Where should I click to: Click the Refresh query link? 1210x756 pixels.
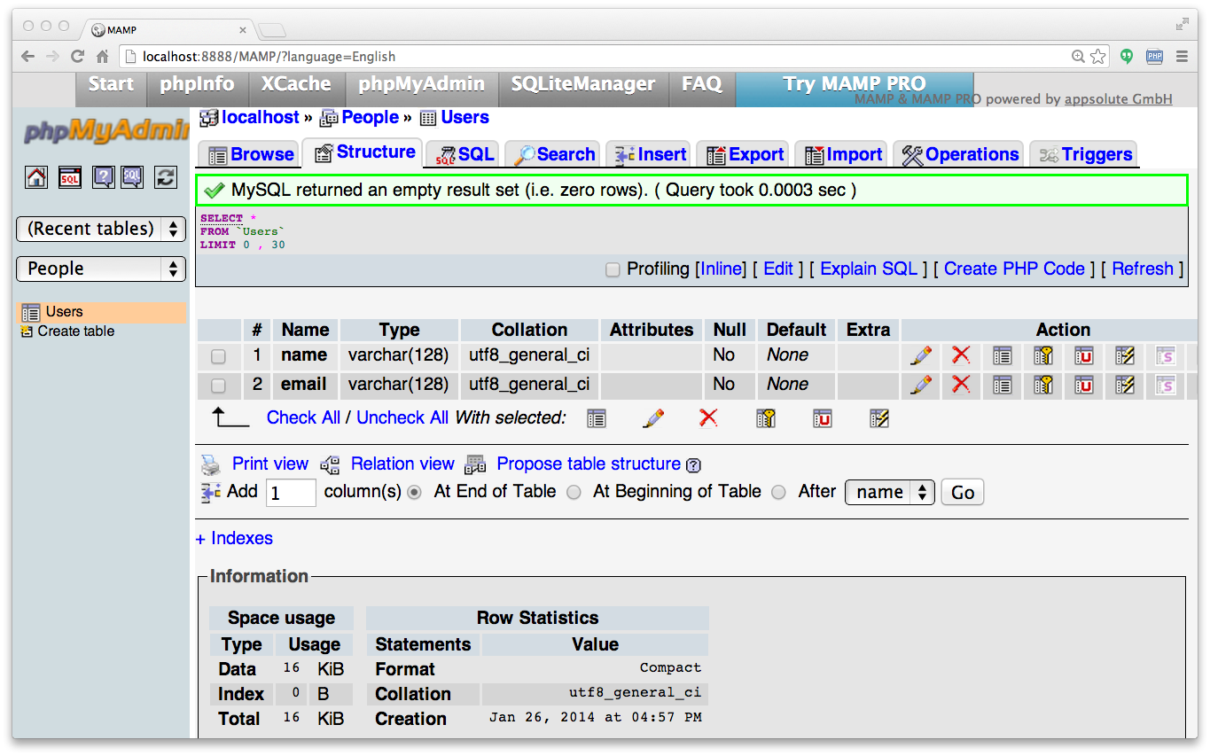point(1143,269)
